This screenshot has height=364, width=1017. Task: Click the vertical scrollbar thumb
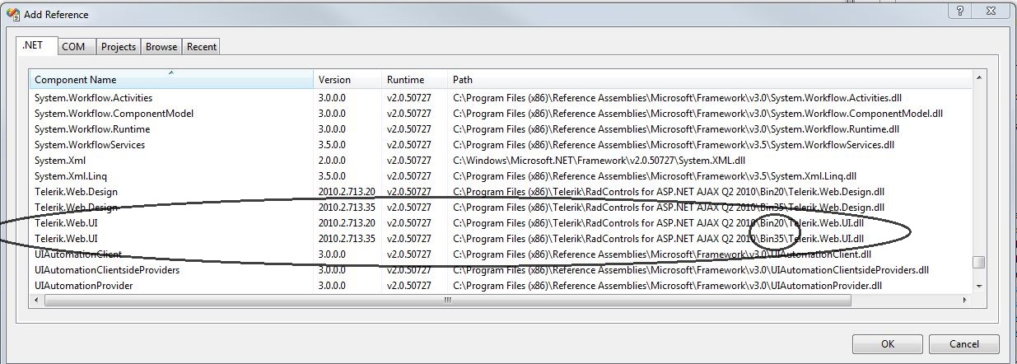979,263
